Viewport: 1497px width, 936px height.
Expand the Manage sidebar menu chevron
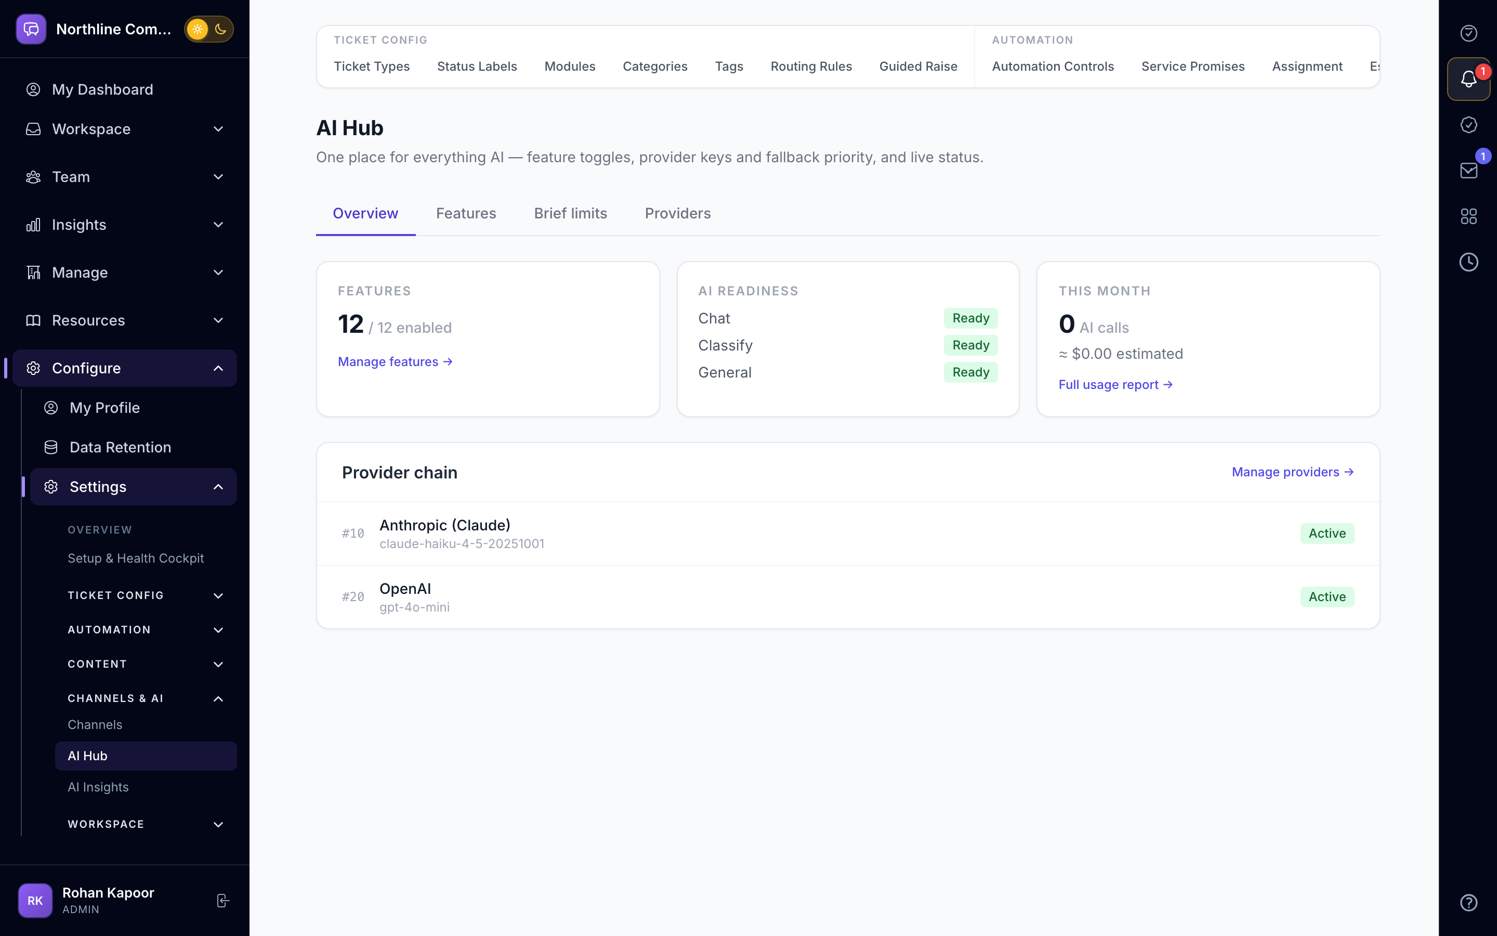[218, 272]
